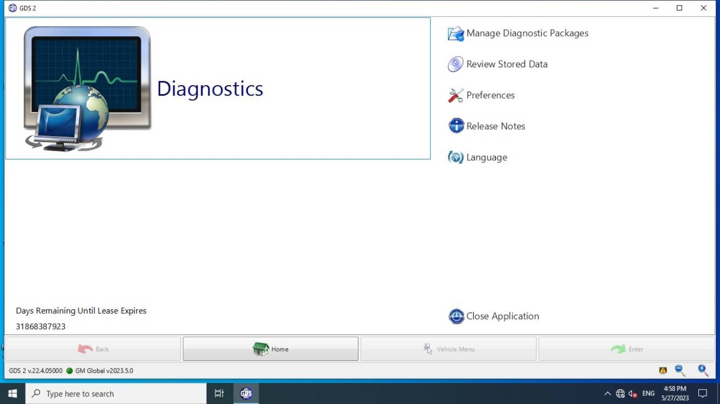The height and width of the screenshot is (404, 720).
Task: Click the zoom in magnifier icon
Action: (703, 370)
